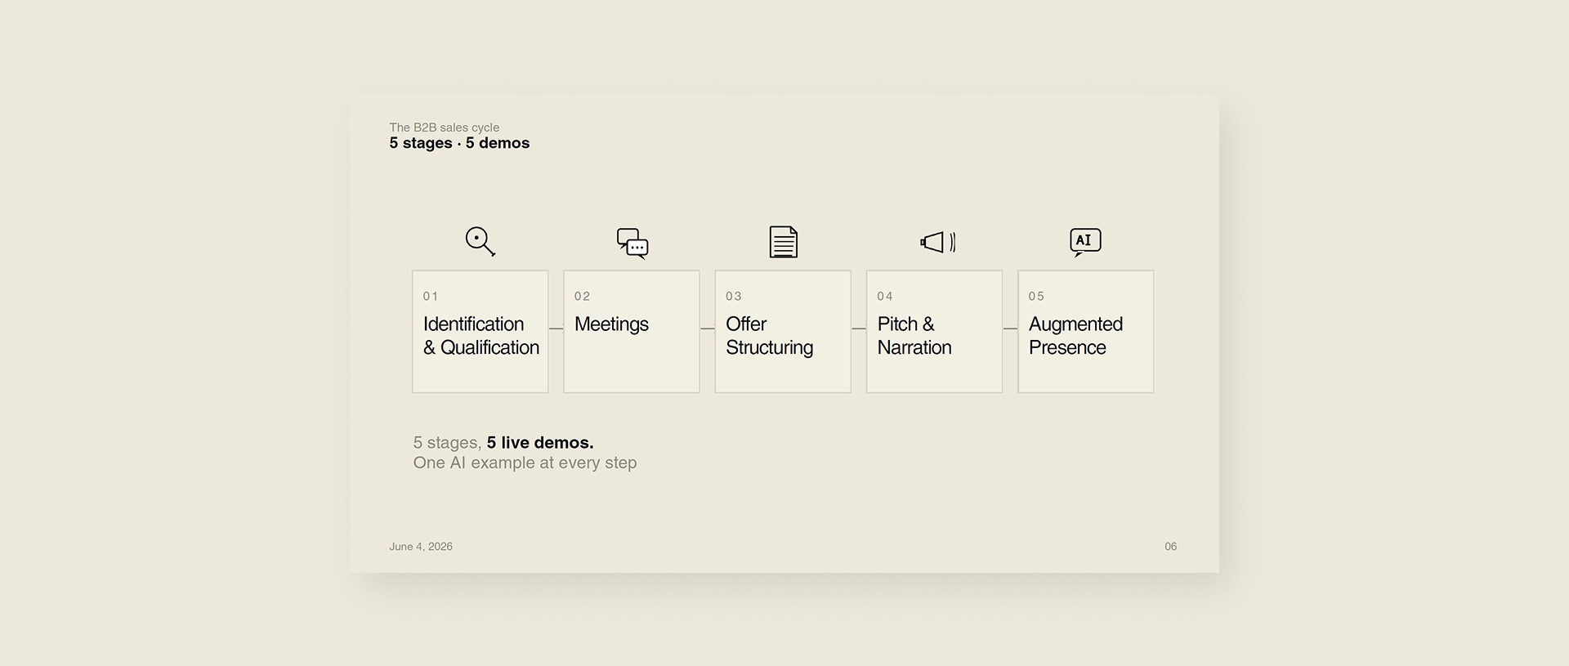This screenshot has height=666, width=1569.
Task: Click 'The B2B sales cycle' subtitle text
Action: point(444,127)
